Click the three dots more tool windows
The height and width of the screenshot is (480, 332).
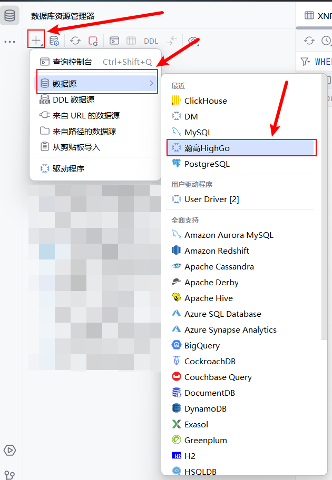coord(10,42)
